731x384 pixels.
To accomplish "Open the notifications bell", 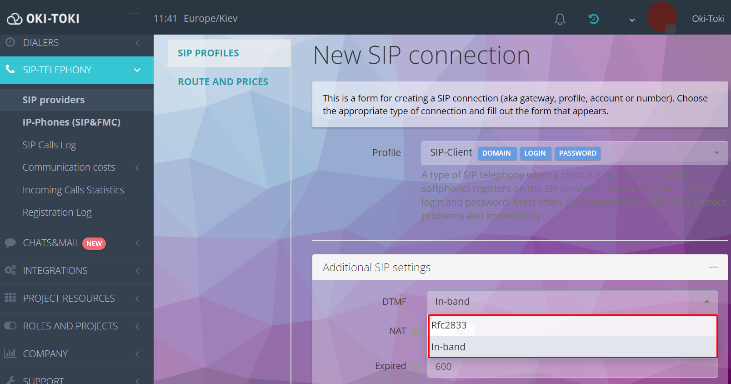I will 560,19.
